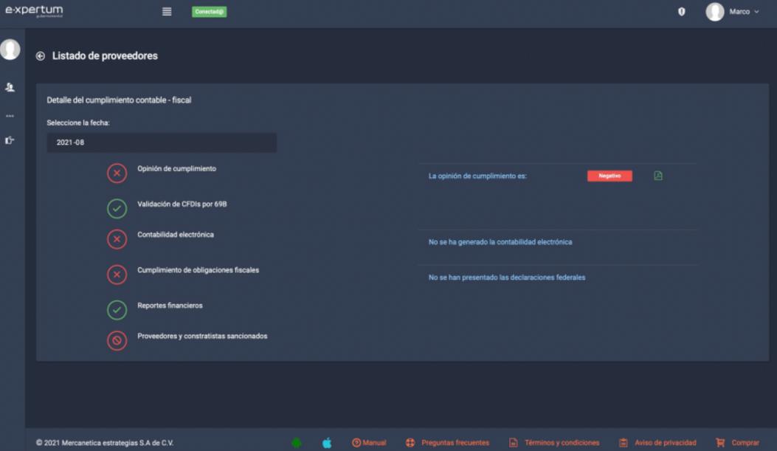Click the Comprar link in the footer
The image size is (777, 451).
point(737,443)
